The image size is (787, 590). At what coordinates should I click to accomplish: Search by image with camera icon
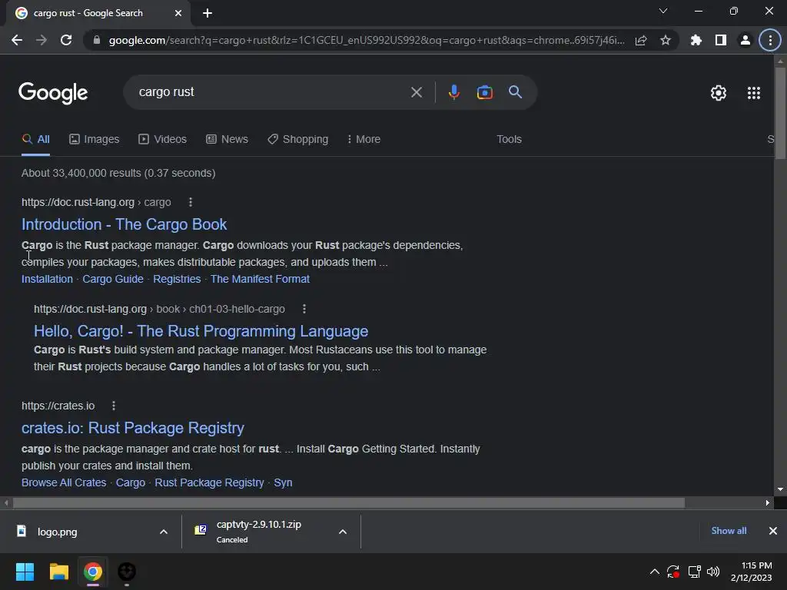(x=485, y=92)
